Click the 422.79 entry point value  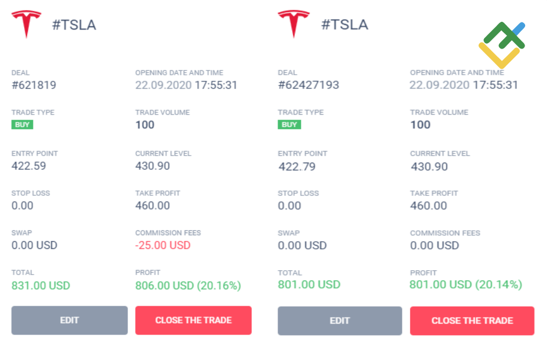pos(297,166)
